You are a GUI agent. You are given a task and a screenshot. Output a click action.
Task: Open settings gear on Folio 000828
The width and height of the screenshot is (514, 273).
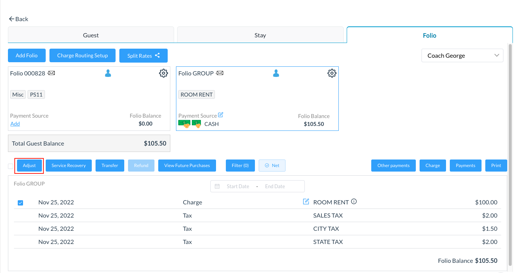(163, 73)
